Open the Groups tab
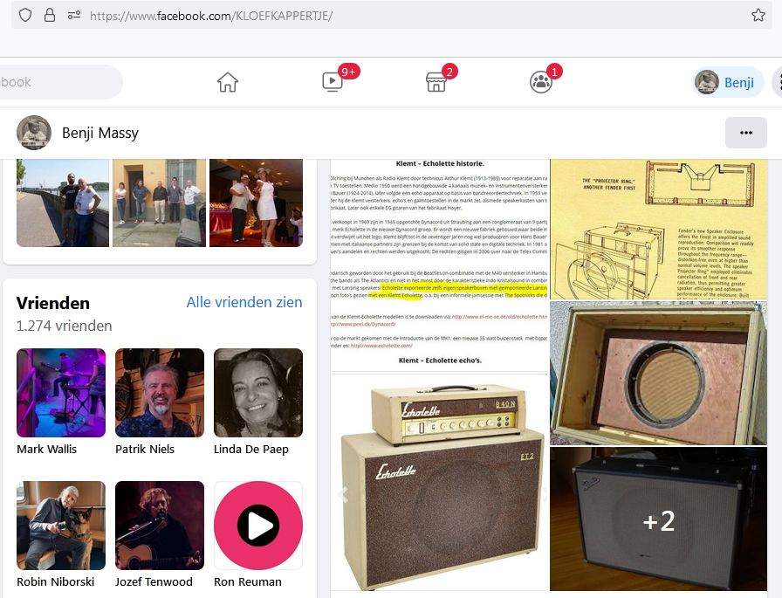Viewport: 782px width, 598px height. click(x=541, y=82)
